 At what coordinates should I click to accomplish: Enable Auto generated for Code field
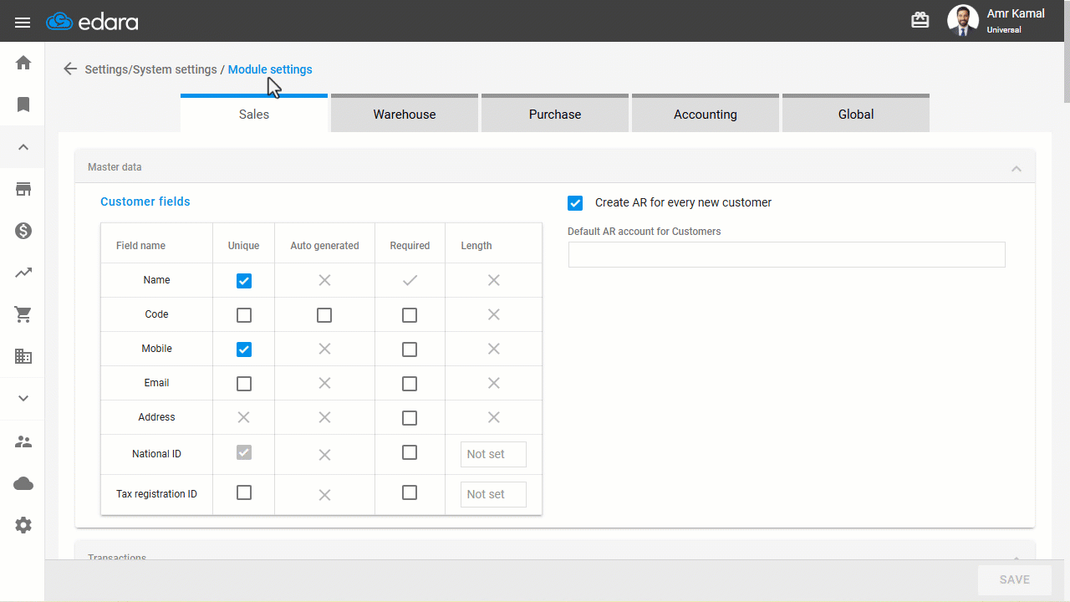[324, 315]
